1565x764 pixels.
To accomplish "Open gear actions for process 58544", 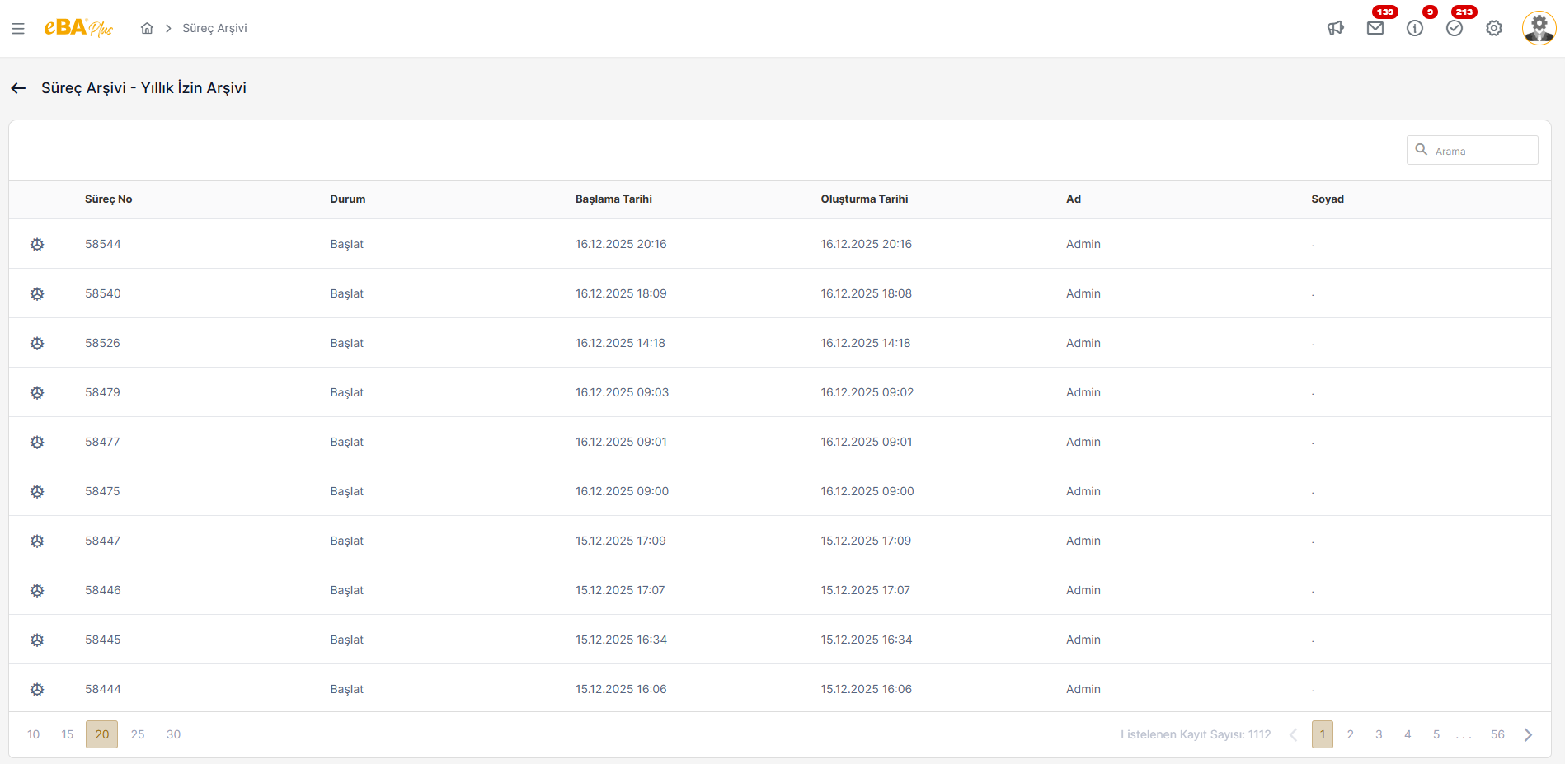I will [x=37, y=245].
